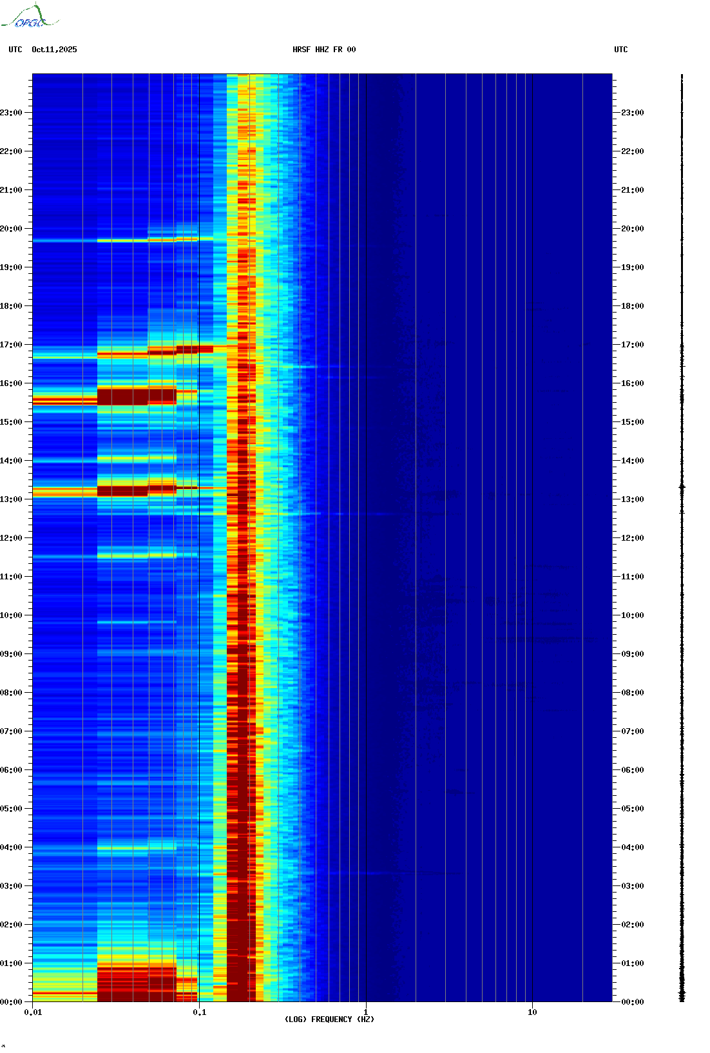Image resolution: width=710 pixels, height=1053 pixels.
Task: Click the 06:00 label on right time axis
Action: click(633, 770)
